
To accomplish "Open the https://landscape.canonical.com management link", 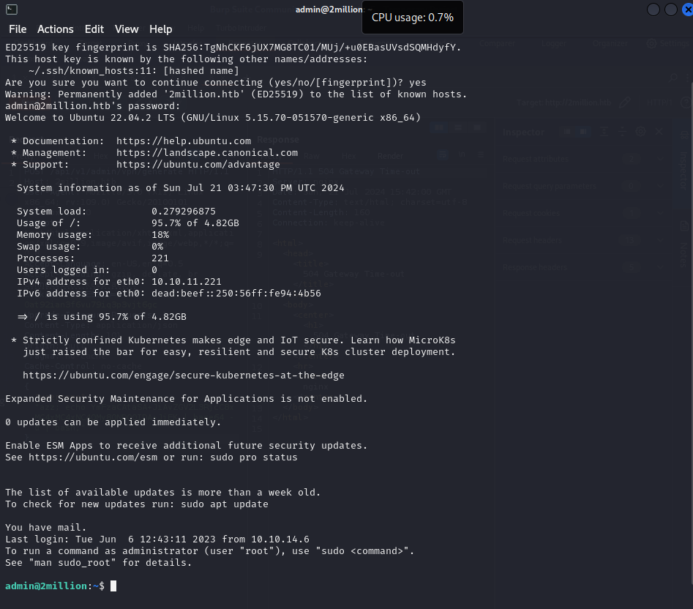I will [207, 152].
